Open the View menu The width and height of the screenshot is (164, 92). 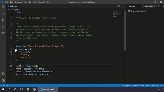(25, 2)
